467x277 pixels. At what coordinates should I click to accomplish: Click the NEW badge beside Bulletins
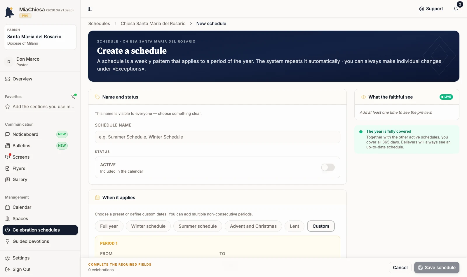[x=62, y=146]
